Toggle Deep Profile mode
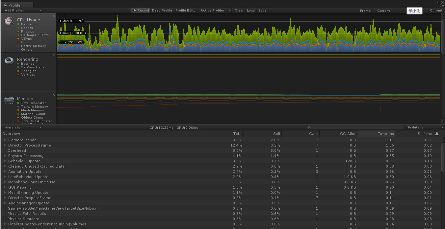 (162, 10)
